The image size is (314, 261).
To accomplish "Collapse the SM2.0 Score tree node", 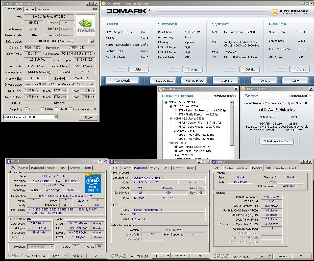I will (171, 106).
